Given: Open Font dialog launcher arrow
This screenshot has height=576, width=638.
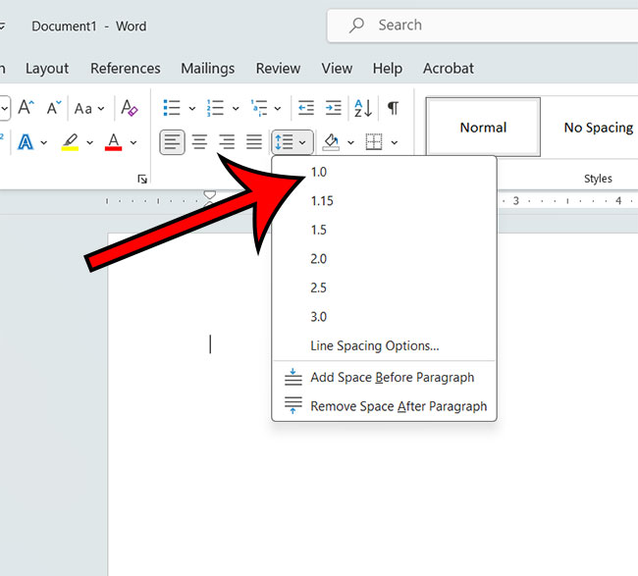Looking at the screenshot, I should 142,179.
